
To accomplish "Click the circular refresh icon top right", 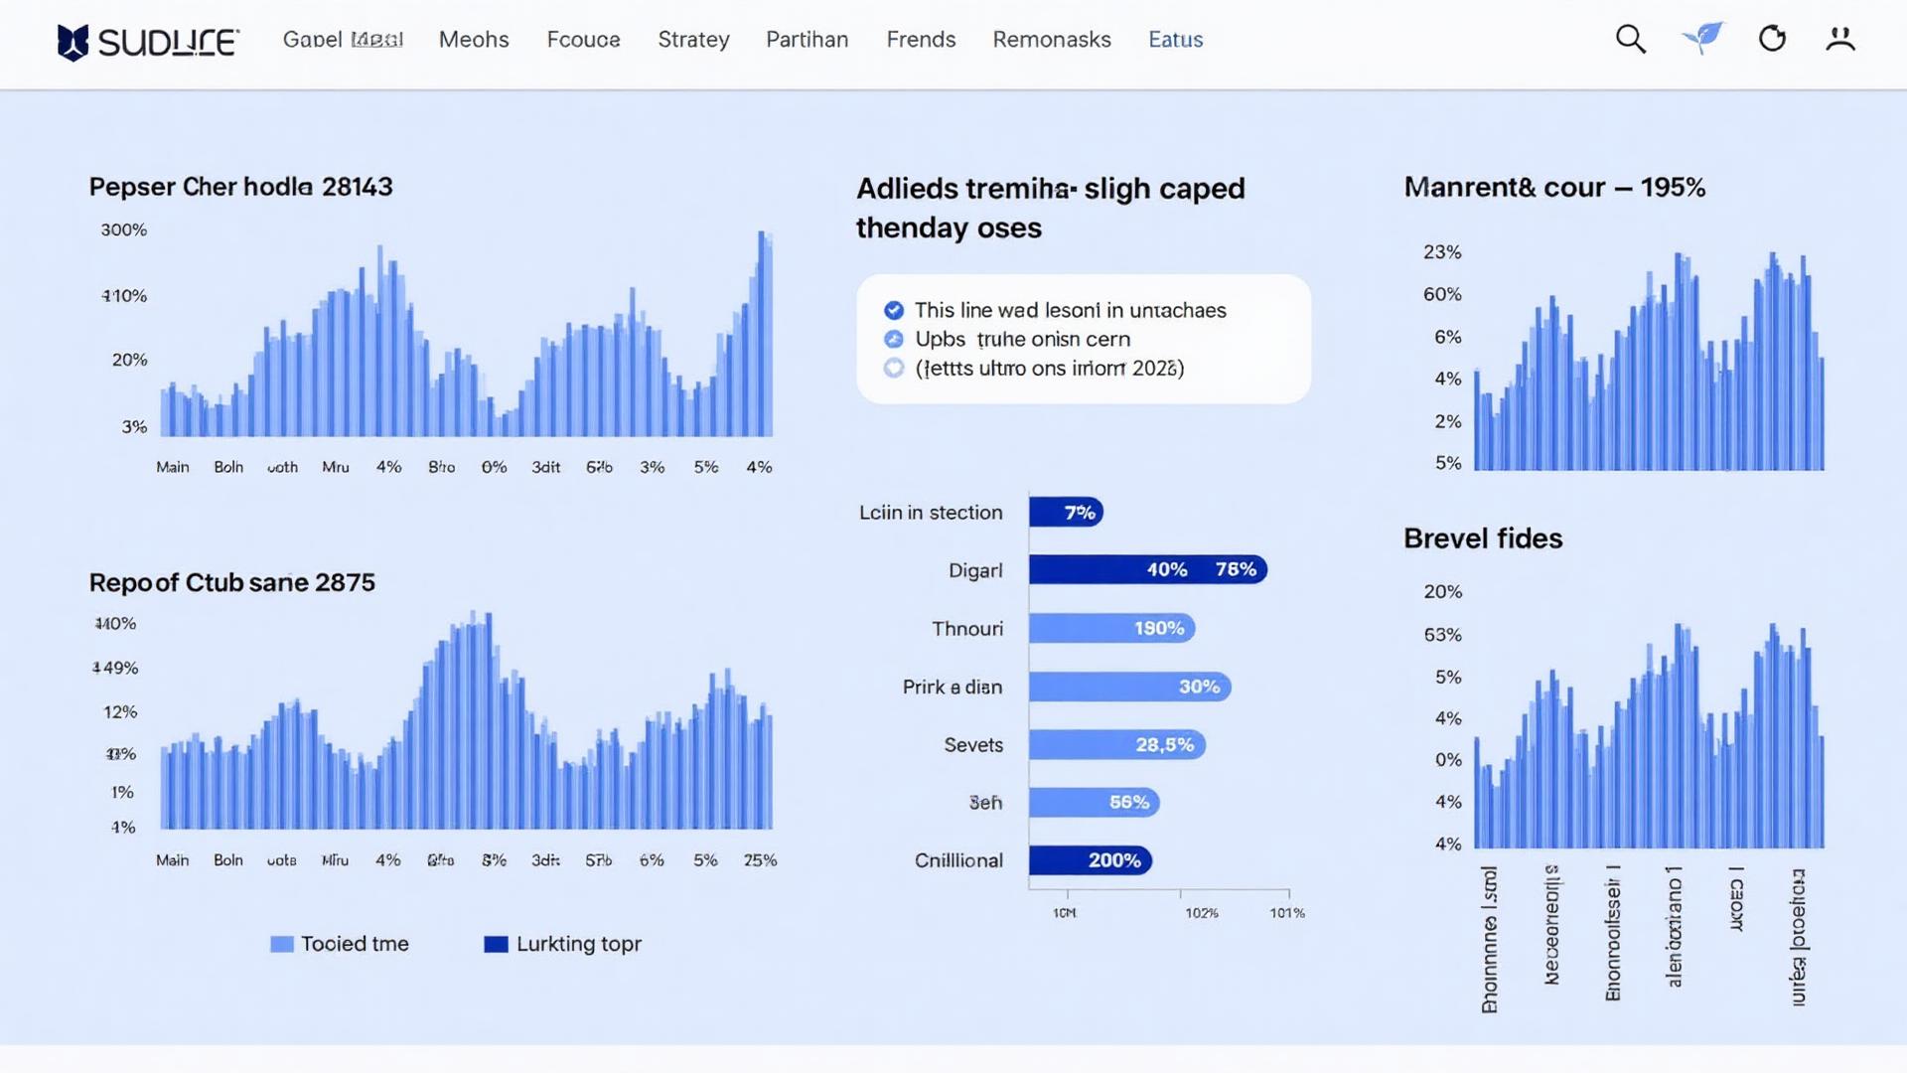I will pyautogui.click(x=1772, y=39).
